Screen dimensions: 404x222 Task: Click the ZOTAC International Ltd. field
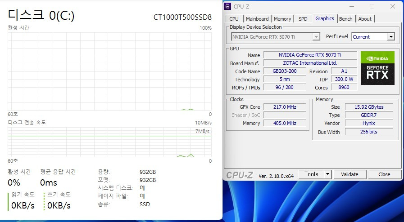tap(310, 63)
